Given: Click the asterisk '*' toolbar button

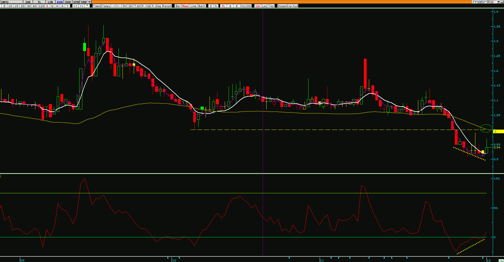Looking at the screenshot, I should coord(87,6).
